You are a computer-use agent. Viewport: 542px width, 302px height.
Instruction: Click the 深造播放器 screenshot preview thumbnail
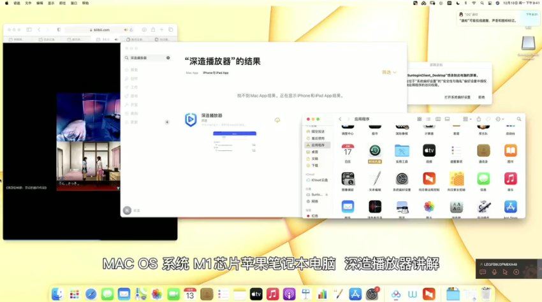(x=235, y=141)
